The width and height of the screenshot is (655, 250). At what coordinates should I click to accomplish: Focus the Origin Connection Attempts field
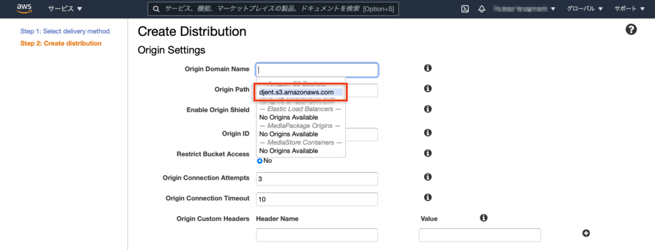pyautogui.click(x=317, y=178)
